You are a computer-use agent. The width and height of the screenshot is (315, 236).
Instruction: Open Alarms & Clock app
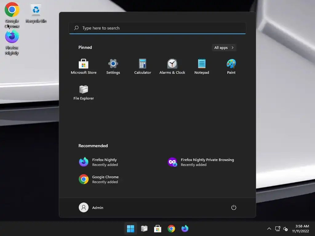click(x=172, y=66)
